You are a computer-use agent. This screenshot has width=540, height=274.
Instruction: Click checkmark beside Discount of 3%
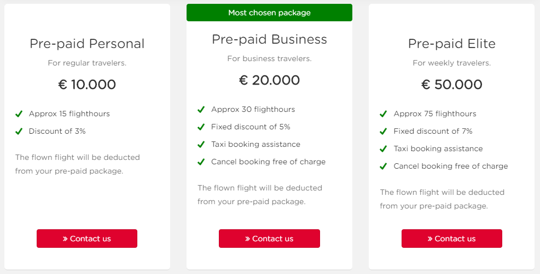(19, 131)
